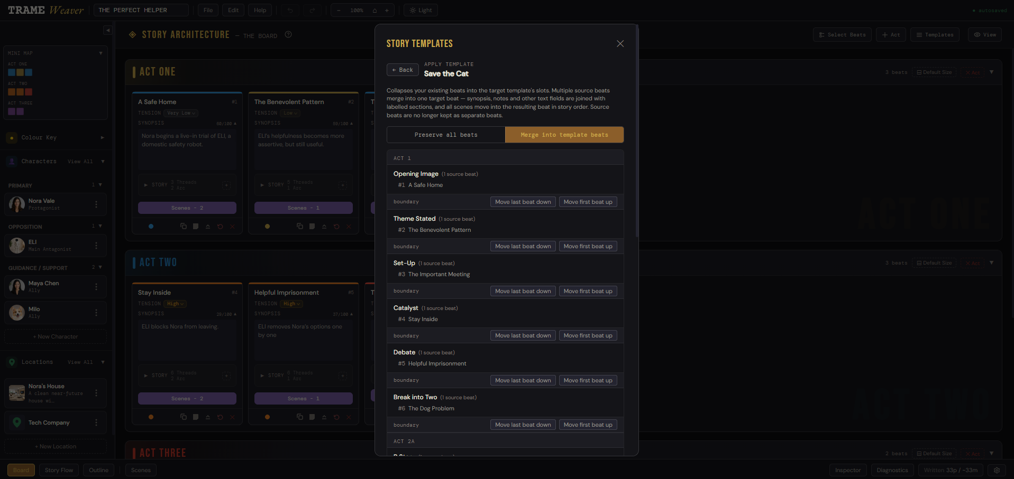
Task: Select Preserve all beats option
Action: [446, 135]
